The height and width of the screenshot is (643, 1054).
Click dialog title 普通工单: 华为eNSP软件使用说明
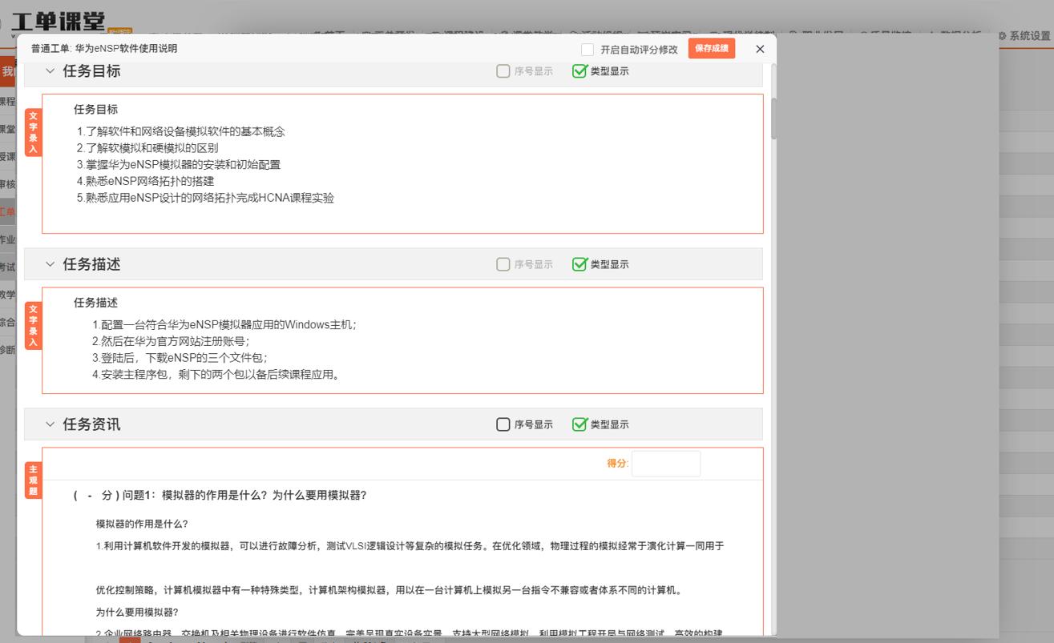pyautogui.click(x=104, y=49)
